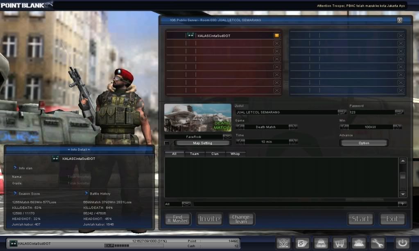Switch to the Whisp chat tab

(235, 154)
